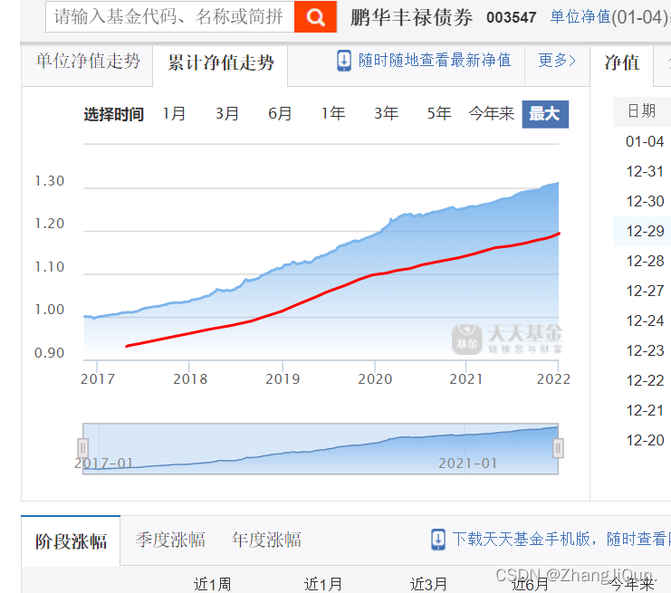Screen dimensions: 671x593
Task: Select the 3月 time range
Action: point(226,114)
